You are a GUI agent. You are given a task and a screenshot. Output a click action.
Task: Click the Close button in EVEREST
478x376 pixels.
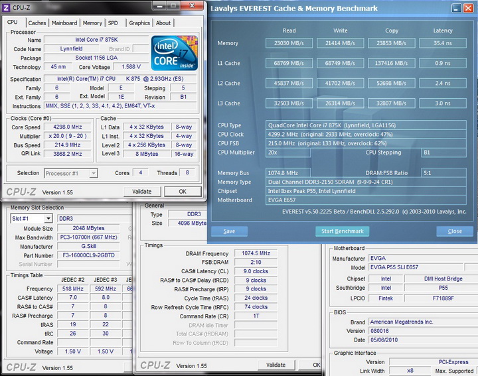tap(454, 231)
